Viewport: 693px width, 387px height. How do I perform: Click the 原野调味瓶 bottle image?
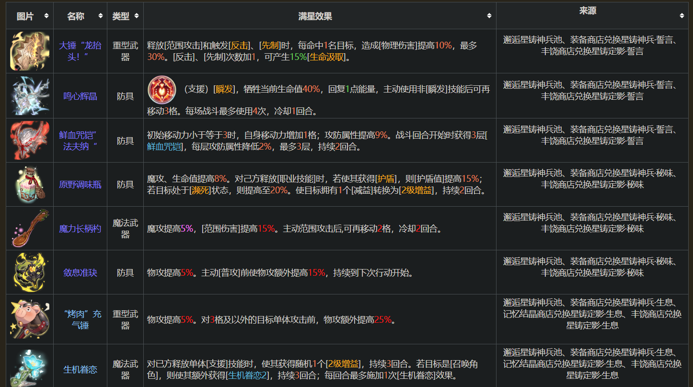tap(30, 185)
